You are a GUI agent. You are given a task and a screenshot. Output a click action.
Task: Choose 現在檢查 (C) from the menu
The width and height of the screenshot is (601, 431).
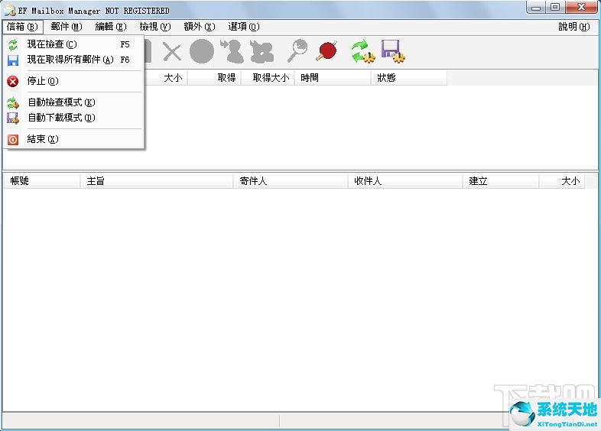[x=74, y=44]
